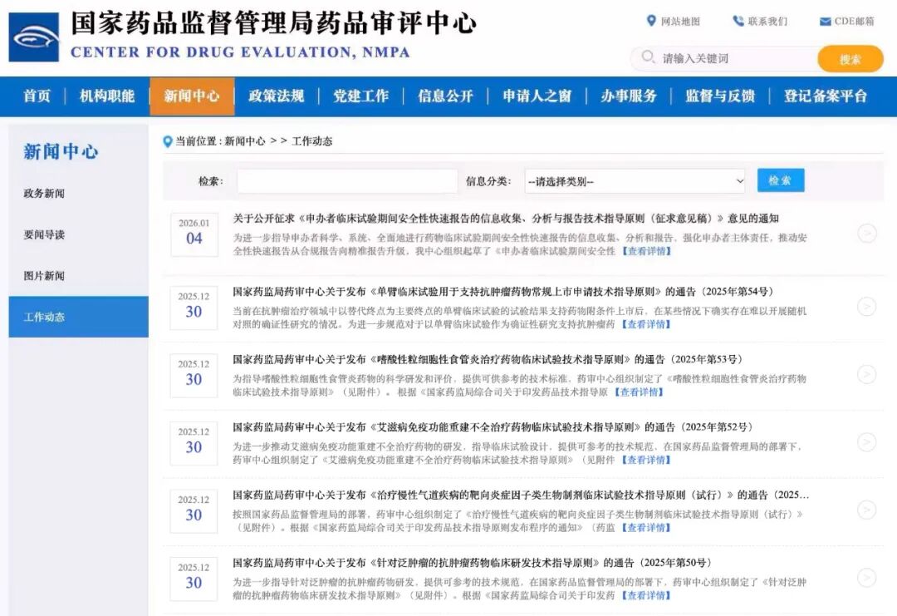Open the 联系我们 contact link
Viewport: 897px width, 616px height.
(x=767, y=21)
